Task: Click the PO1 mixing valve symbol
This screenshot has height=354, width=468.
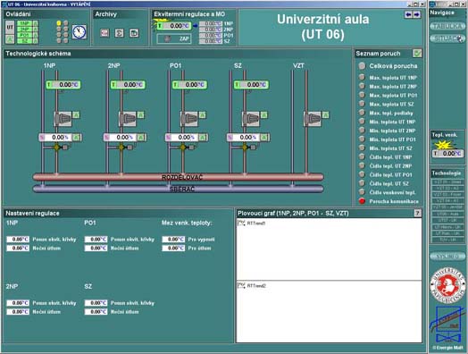Action: pos(183,147)
